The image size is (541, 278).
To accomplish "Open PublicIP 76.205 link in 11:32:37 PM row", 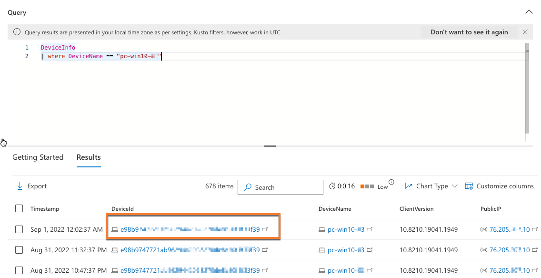I will (x=509, y=250).
